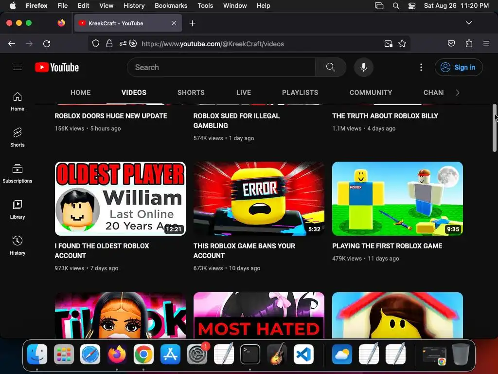Close the KreekCraft - YouTube tab
This screenshot has width=498, height=374.
click(x=174, y=23)
